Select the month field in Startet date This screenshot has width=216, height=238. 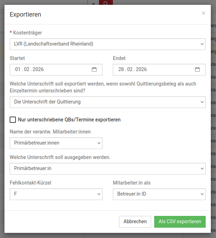[x=27, y=70]
